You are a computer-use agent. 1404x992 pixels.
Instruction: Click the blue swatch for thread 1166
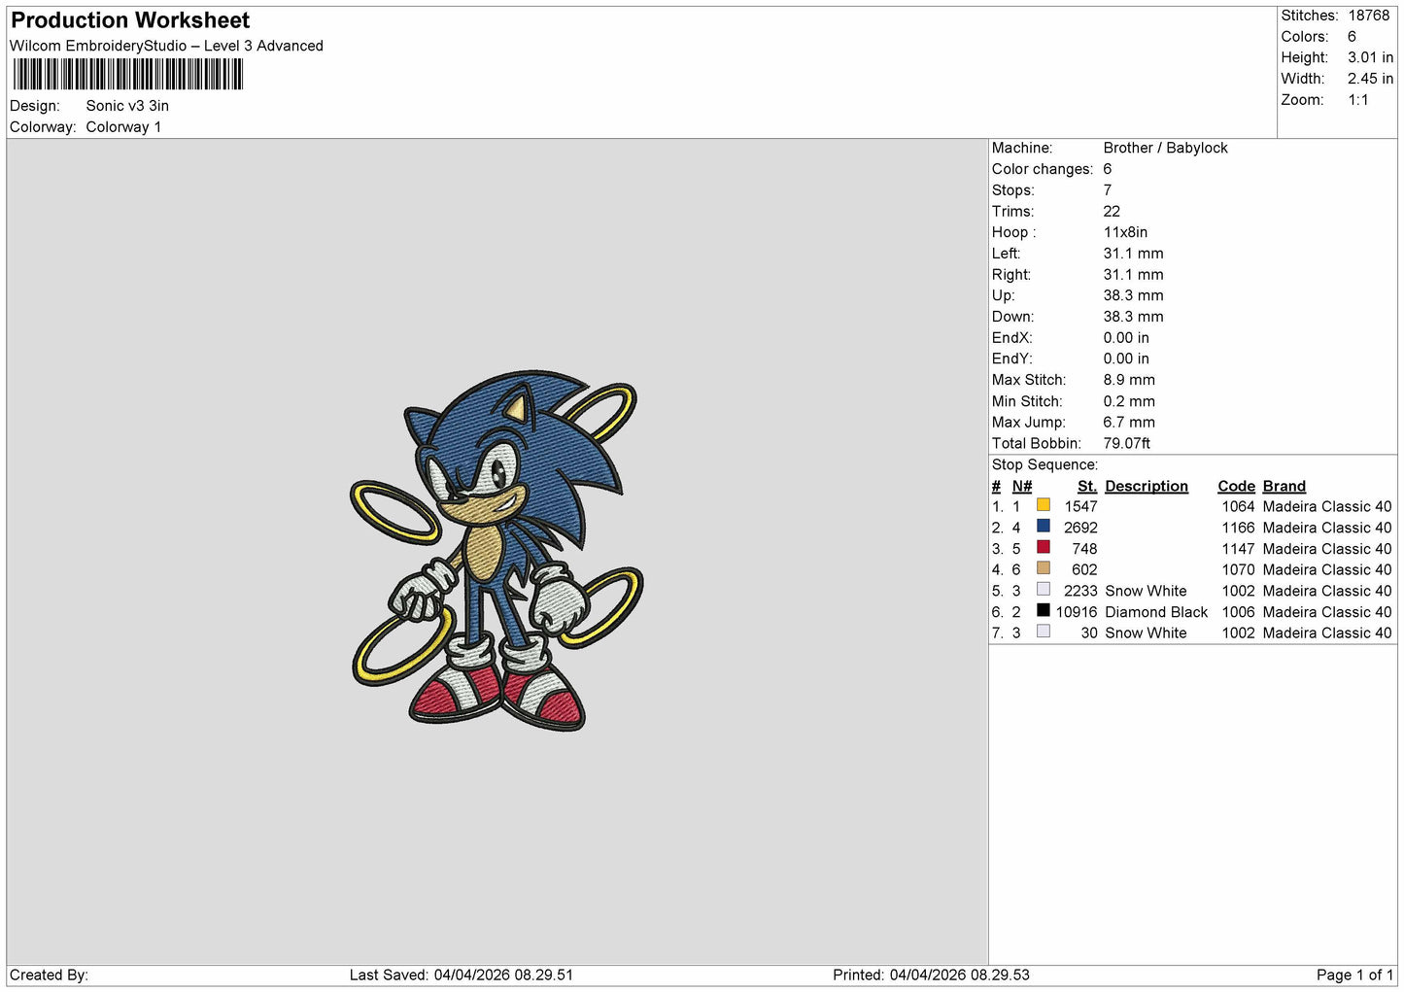pos(1043,527)
